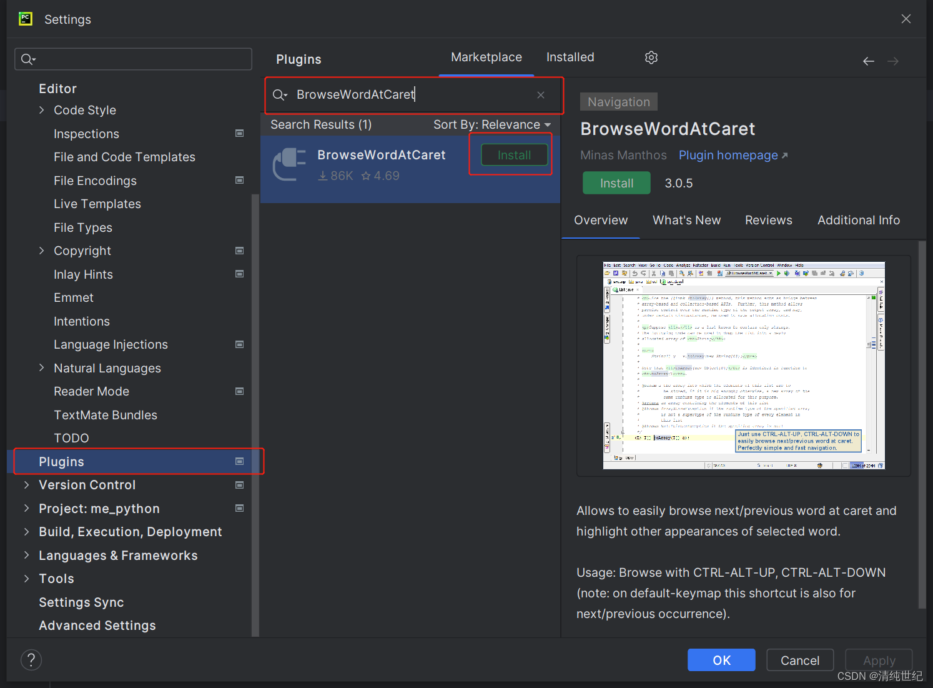Click the project-level icon next to Project: me_python
This screenshot has width=933, height=688.
239,508
